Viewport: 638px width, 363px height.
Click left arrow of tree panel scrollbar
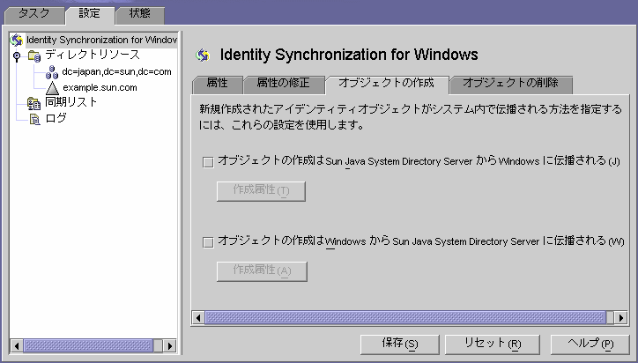16,346
